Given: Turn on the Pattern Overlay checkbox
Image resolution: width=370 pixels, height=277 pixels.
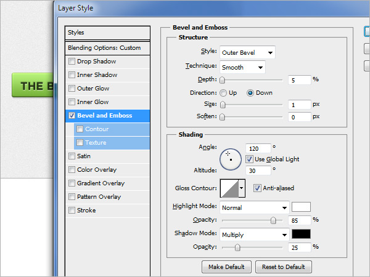Looking at the screenshot, I should click(x=72, y=197).
